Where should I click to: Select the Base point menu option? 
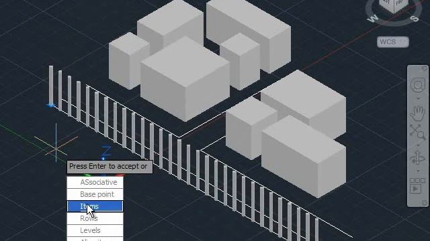pyautogui.click(x=95, y=194)
